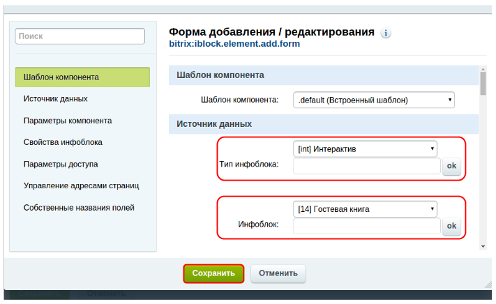Click the scrollbar down arrow in the settings panel
The image size is (496, 304).
coord(483,245)
